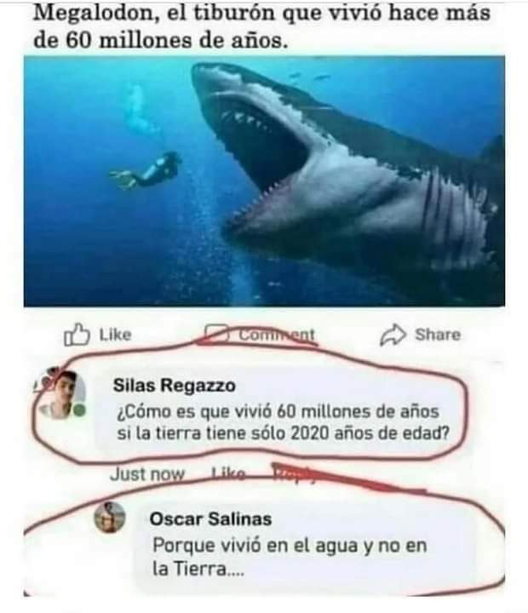Viewport: 528px width, 613px height.
Task: Click the Just now timestamp
Action: point(147,474)
